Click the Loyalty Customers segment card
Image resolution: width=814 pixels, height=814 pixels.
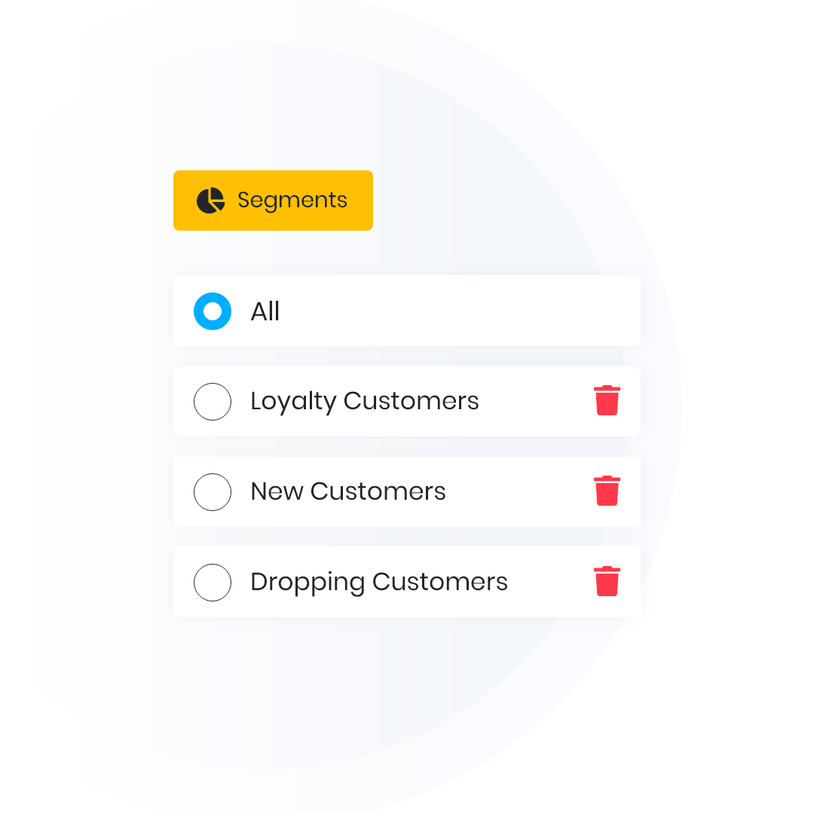(x=407, y=401)
